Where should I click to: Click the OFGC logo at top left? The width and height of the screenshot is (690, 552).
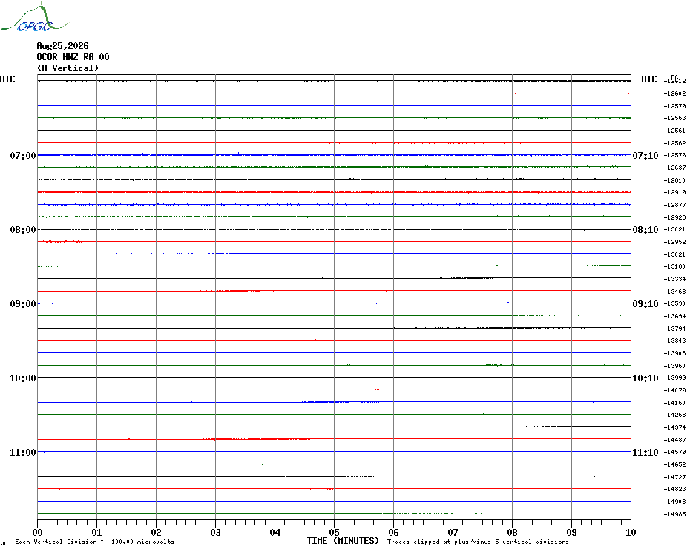point(35,18)
